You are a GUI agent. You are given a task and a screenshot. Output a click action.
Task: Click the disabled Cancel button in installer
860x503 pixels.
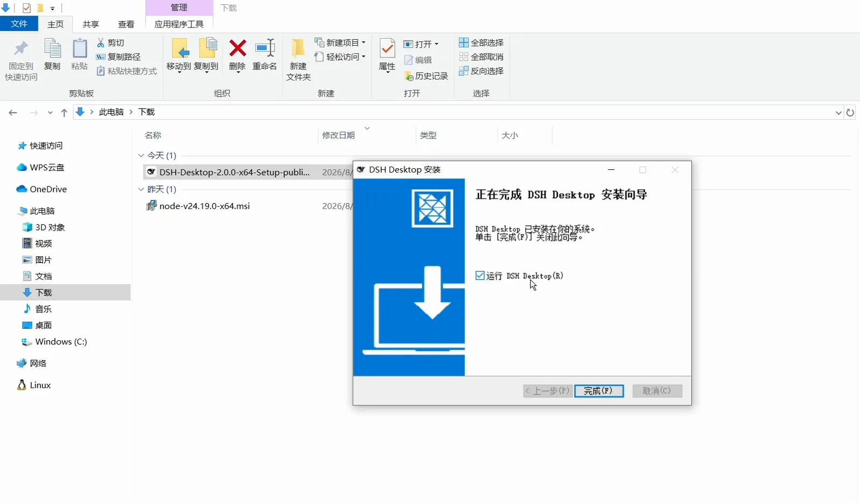coord(657,391)
